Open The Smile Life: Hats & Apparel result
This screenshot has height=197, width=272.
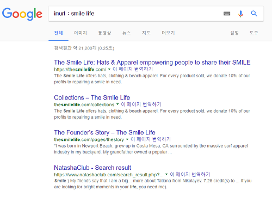(x=152, y=63)
